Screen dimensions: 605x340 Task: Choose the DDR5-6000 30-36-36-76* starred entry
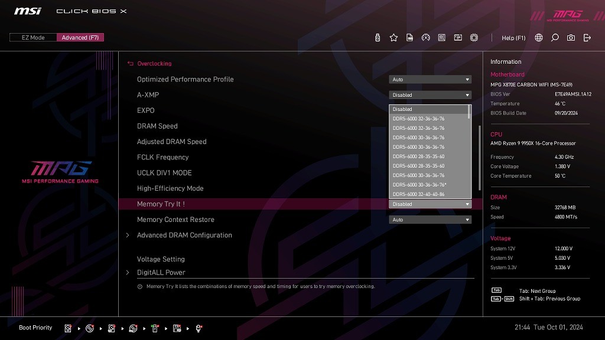pyautogui.click(x=419, y=185)
